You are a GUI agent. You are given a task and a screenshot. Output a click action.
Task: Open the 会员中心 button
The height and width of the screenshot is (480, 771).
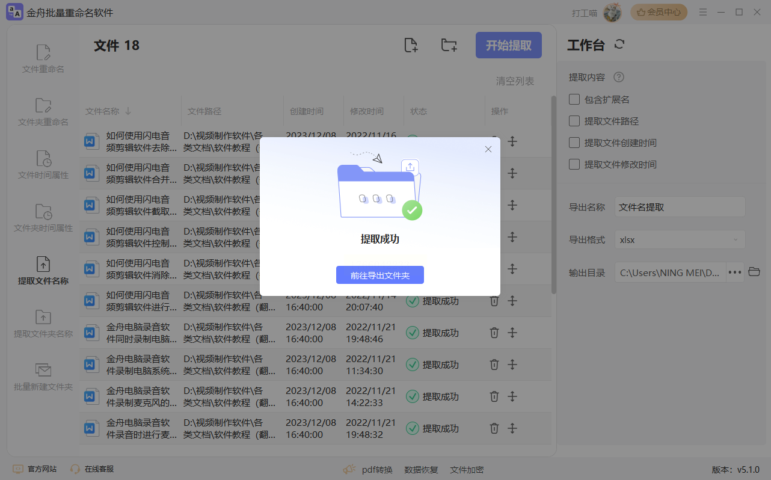click(659, 12)
